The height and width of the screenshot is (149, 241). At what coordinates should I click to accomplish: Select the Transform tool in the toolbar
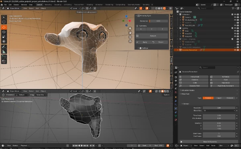(4, 41)
